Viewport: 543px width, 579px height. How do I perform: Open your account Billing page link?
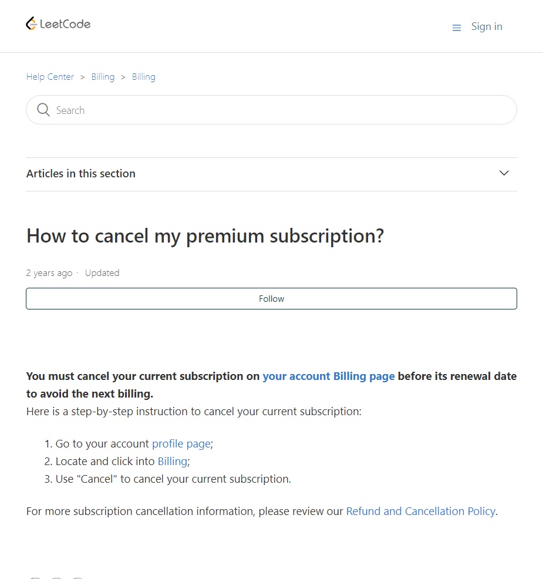pos(329,376)
